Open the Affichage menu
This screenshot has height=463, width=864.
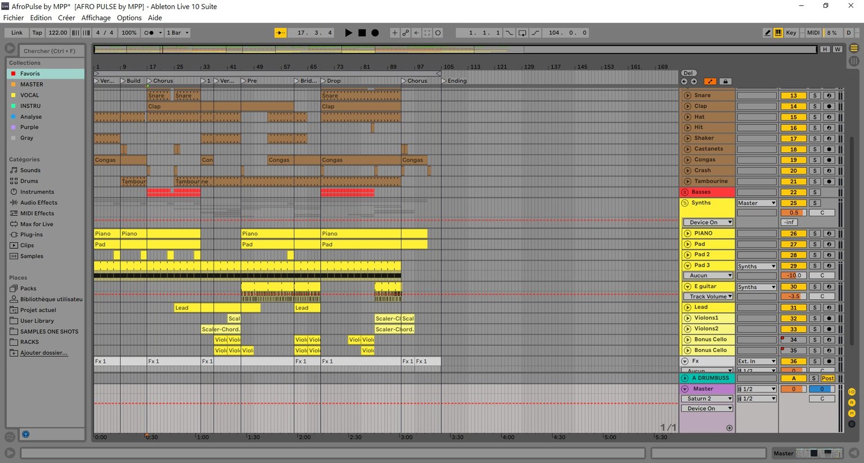click(96, 18)
